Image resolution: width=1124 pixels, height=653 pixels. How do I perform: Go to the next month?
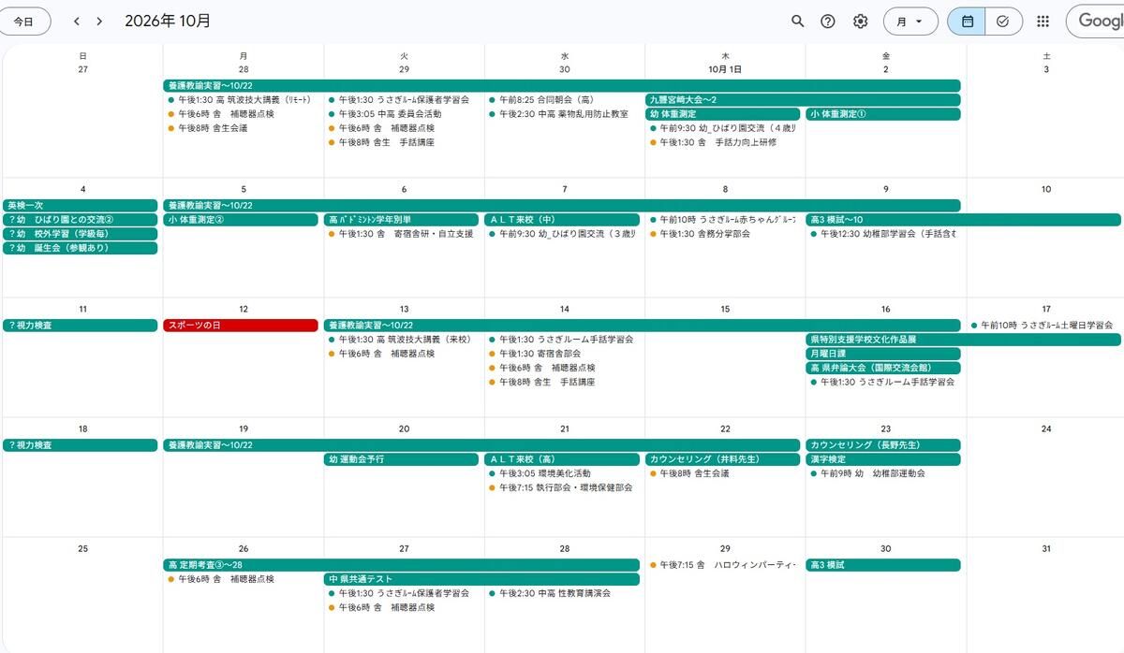click(99, 22)
